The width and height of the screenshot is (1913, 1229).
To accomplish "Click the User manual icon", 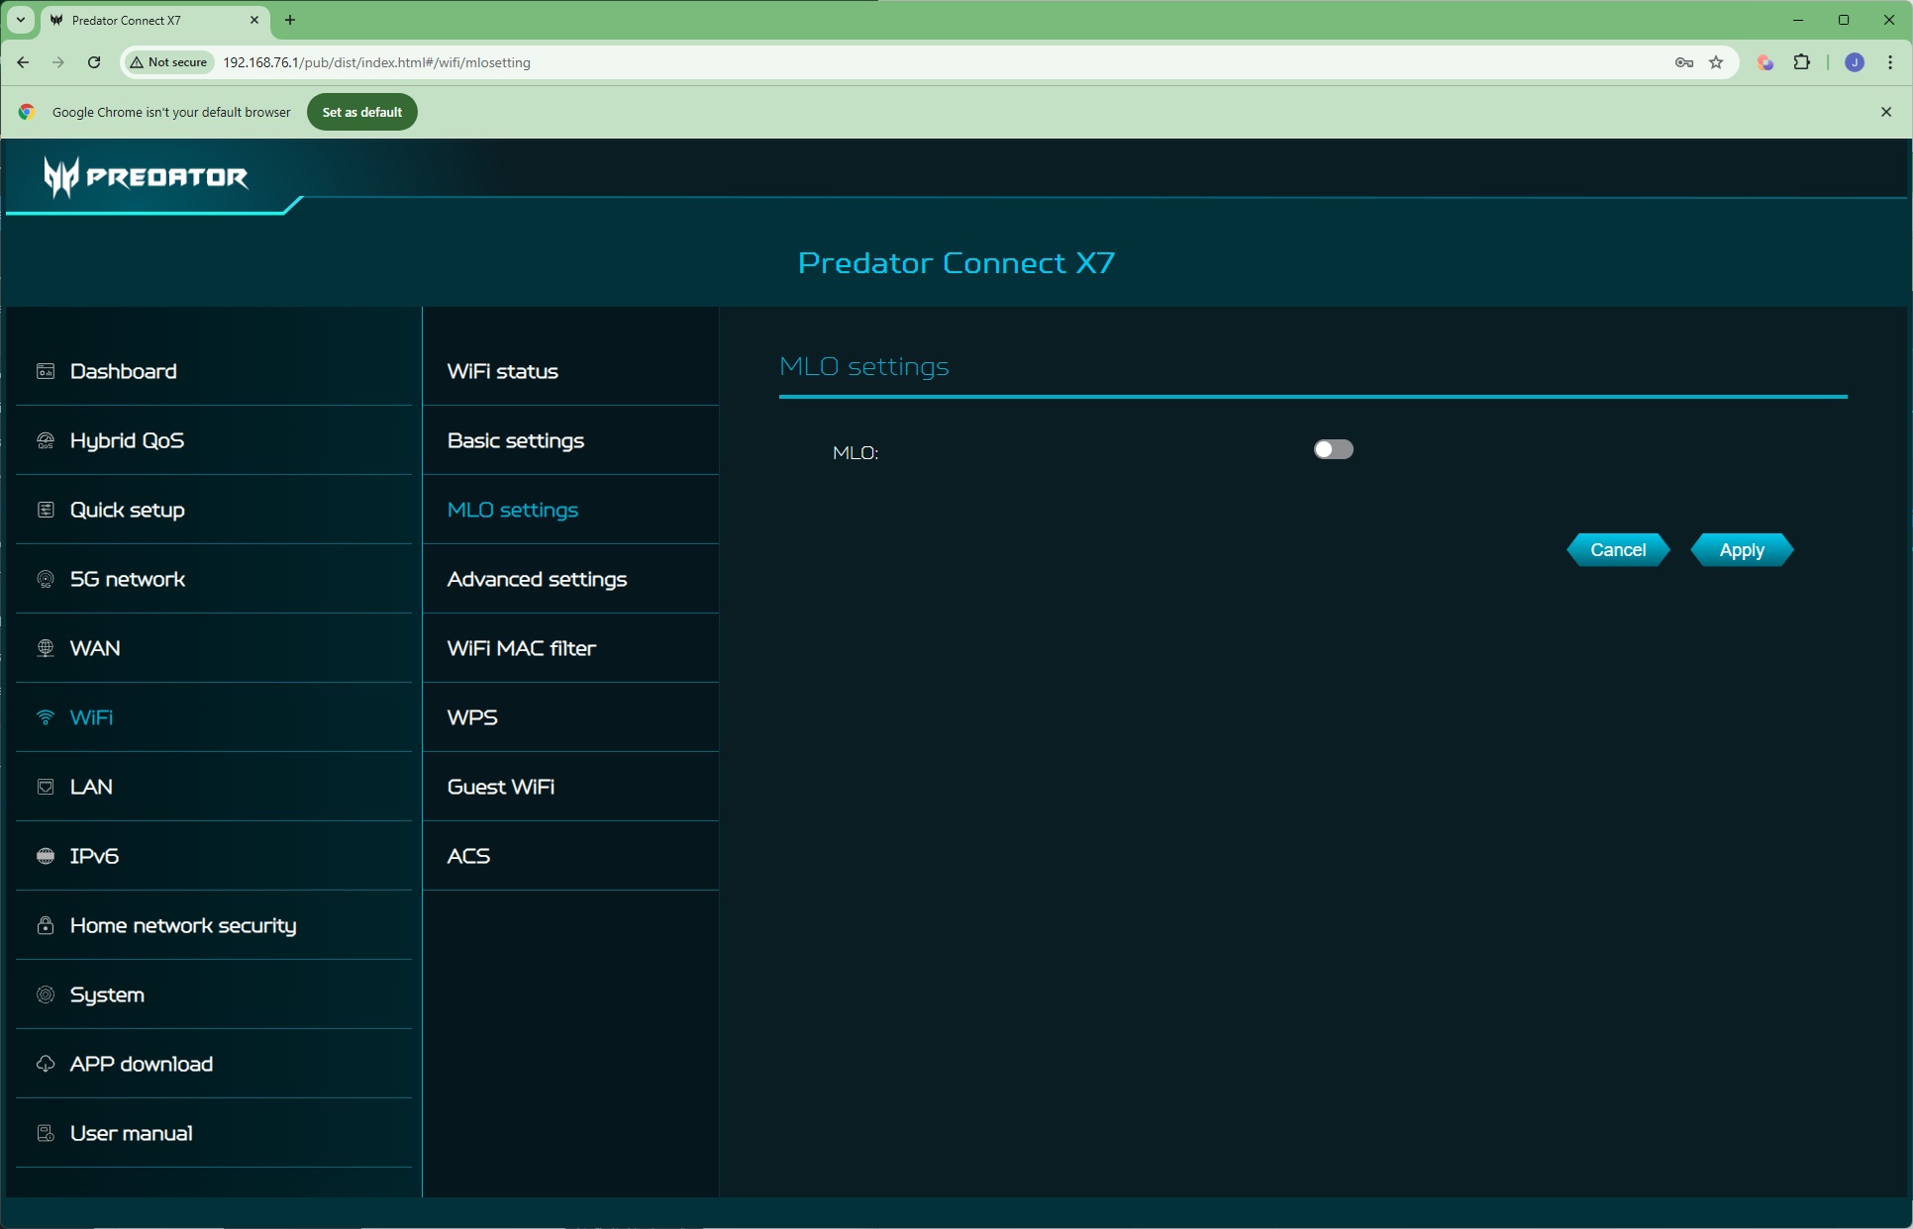I will tap(46, 1133).
